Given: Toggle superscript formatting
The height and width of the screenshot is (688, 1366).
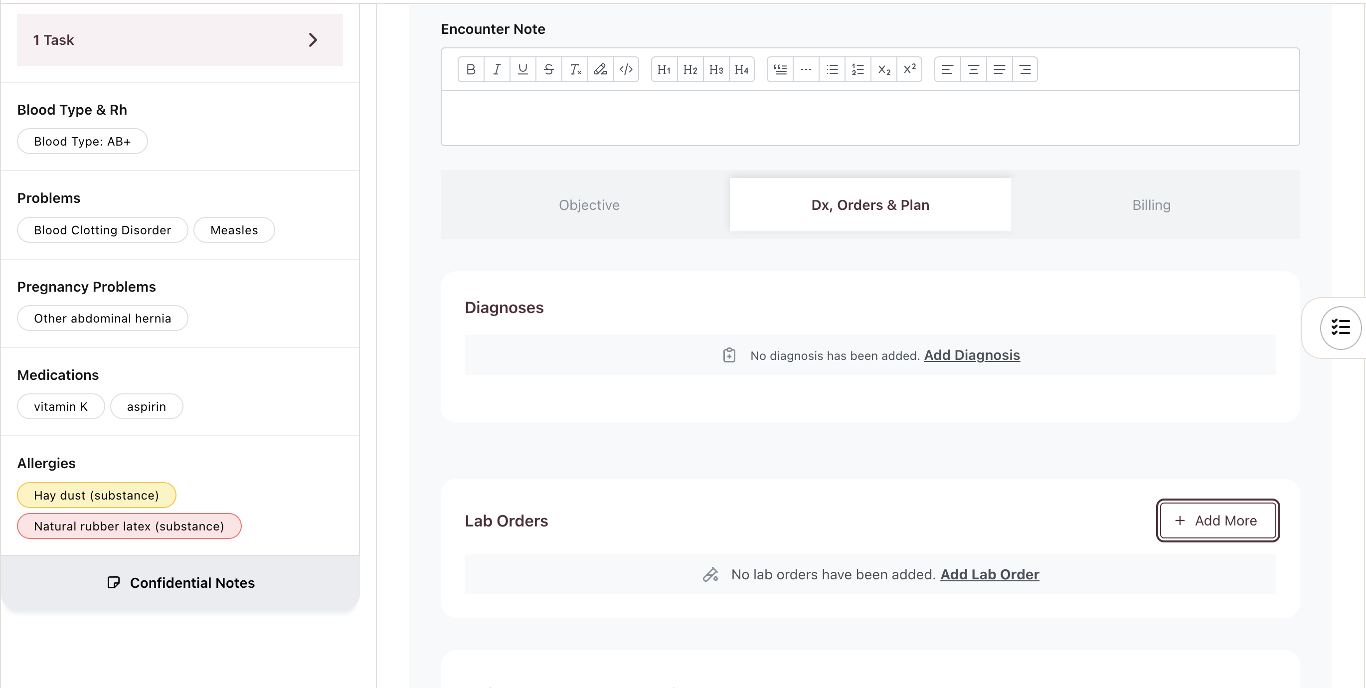Looking at the screenshot, I should pos(909,69).
